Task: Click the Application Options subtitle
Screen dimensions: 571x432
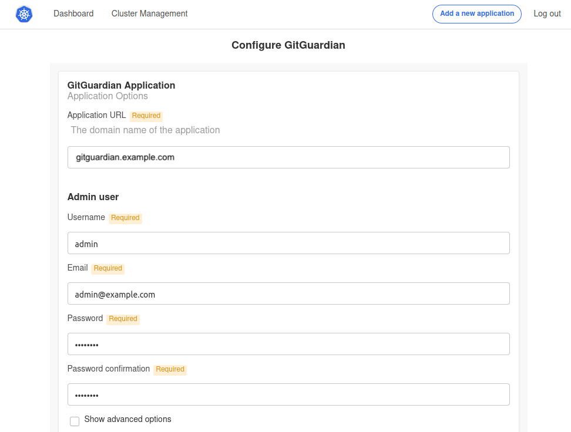Action: pyautogui.click(x=108, y=96)
